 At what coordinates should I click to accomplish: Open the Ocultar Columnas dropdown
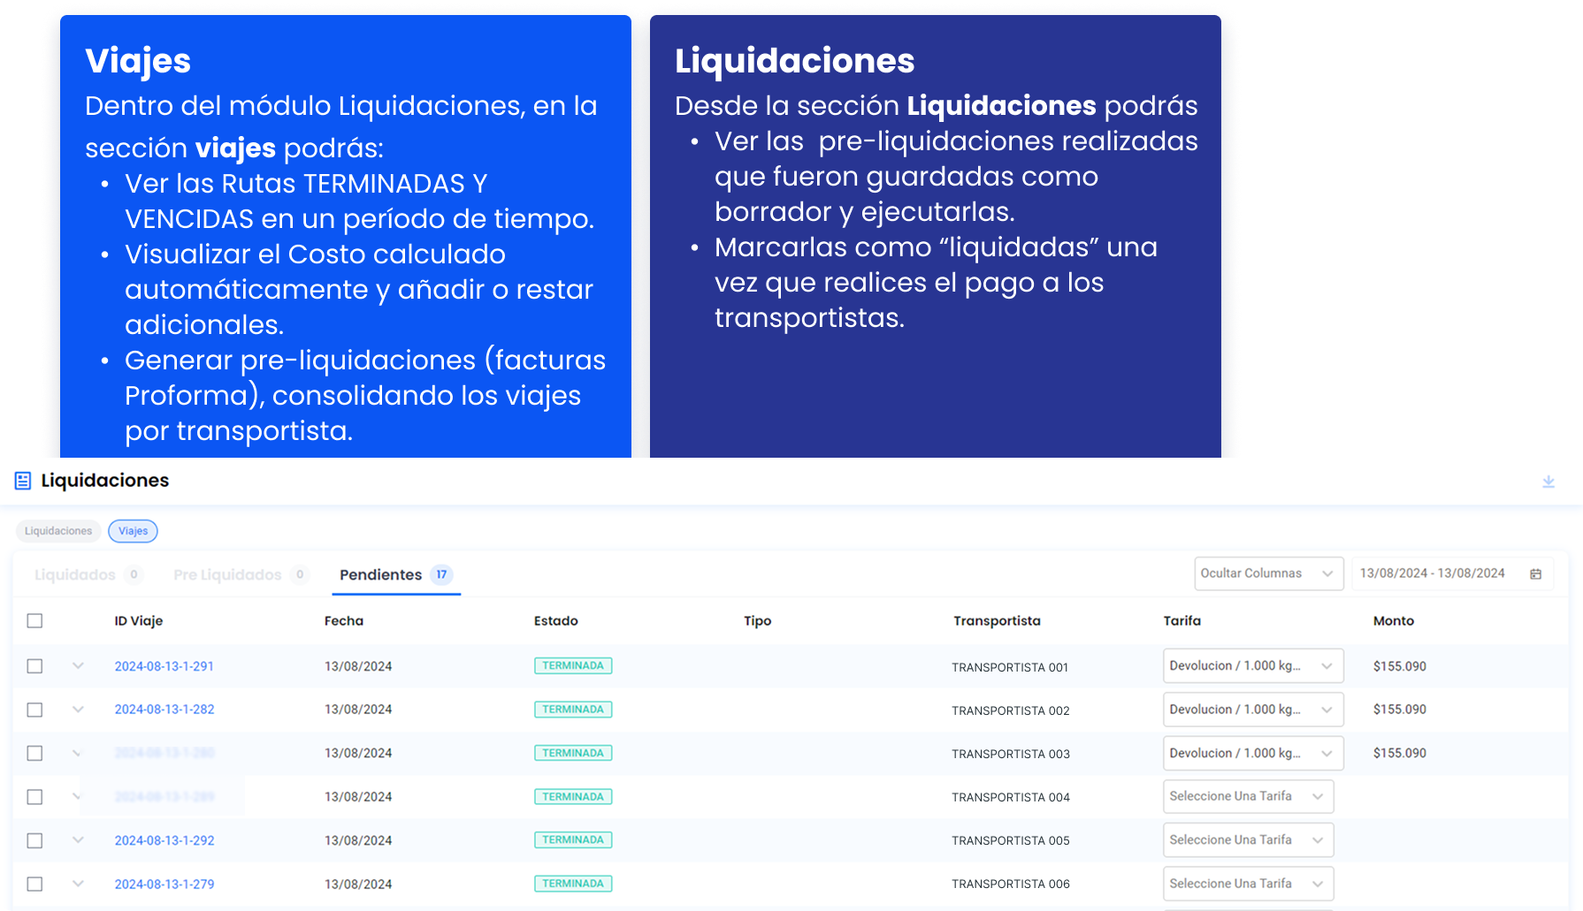(1267, 573)
